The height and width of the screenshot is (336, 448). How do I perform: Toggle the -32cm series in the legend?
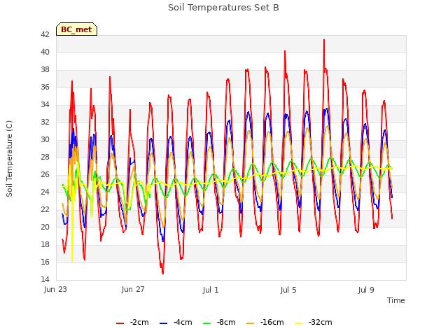click(x=313, y=322)
